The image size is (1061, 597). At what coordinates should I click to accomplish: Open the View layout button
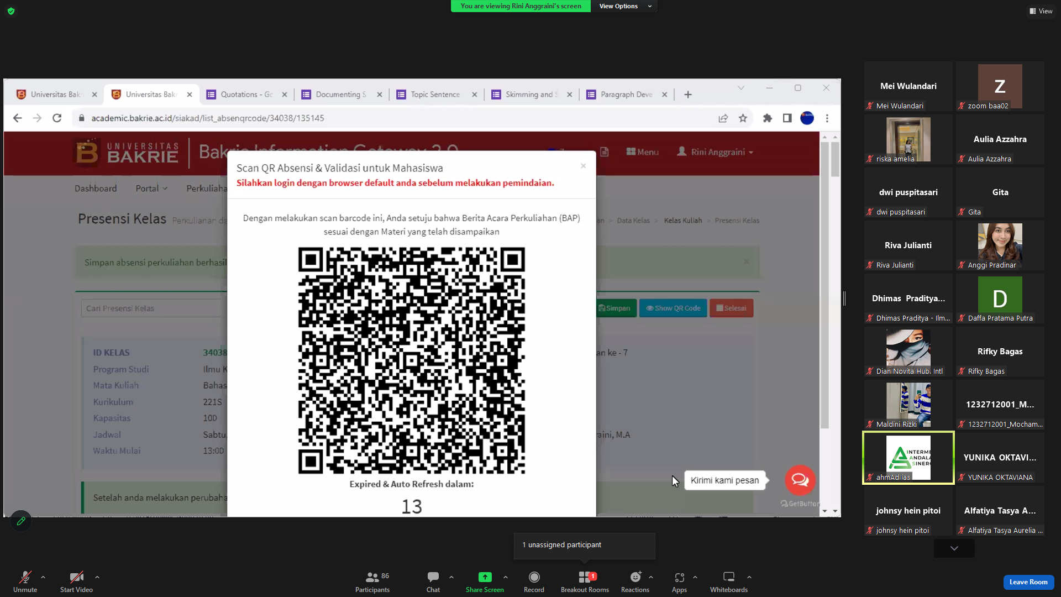[x=1041, y=11]
